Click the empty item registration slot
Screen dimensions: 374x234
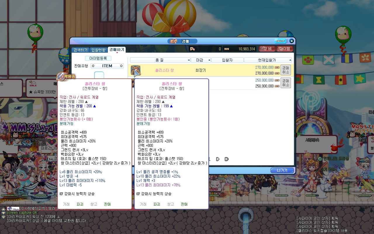(x=99, y=75)
